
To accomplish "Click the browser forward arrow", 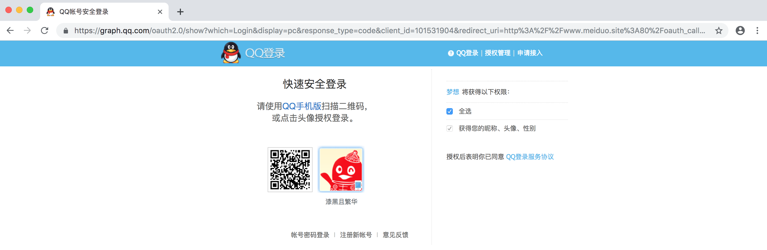I will click(x=27, y=31).
